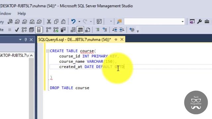Open the Activity Monitor
Viewport: 212px width, 119px height.
click(99, 21)
